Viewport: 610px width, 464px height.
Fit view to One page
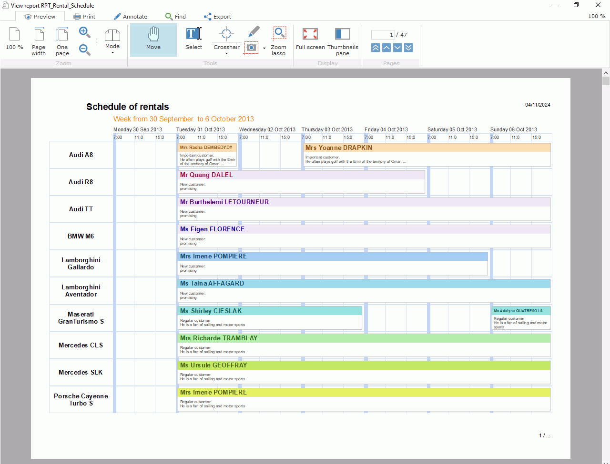[62, 41]
